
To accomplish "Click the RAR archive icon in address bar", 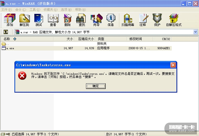I will (17, 32).
